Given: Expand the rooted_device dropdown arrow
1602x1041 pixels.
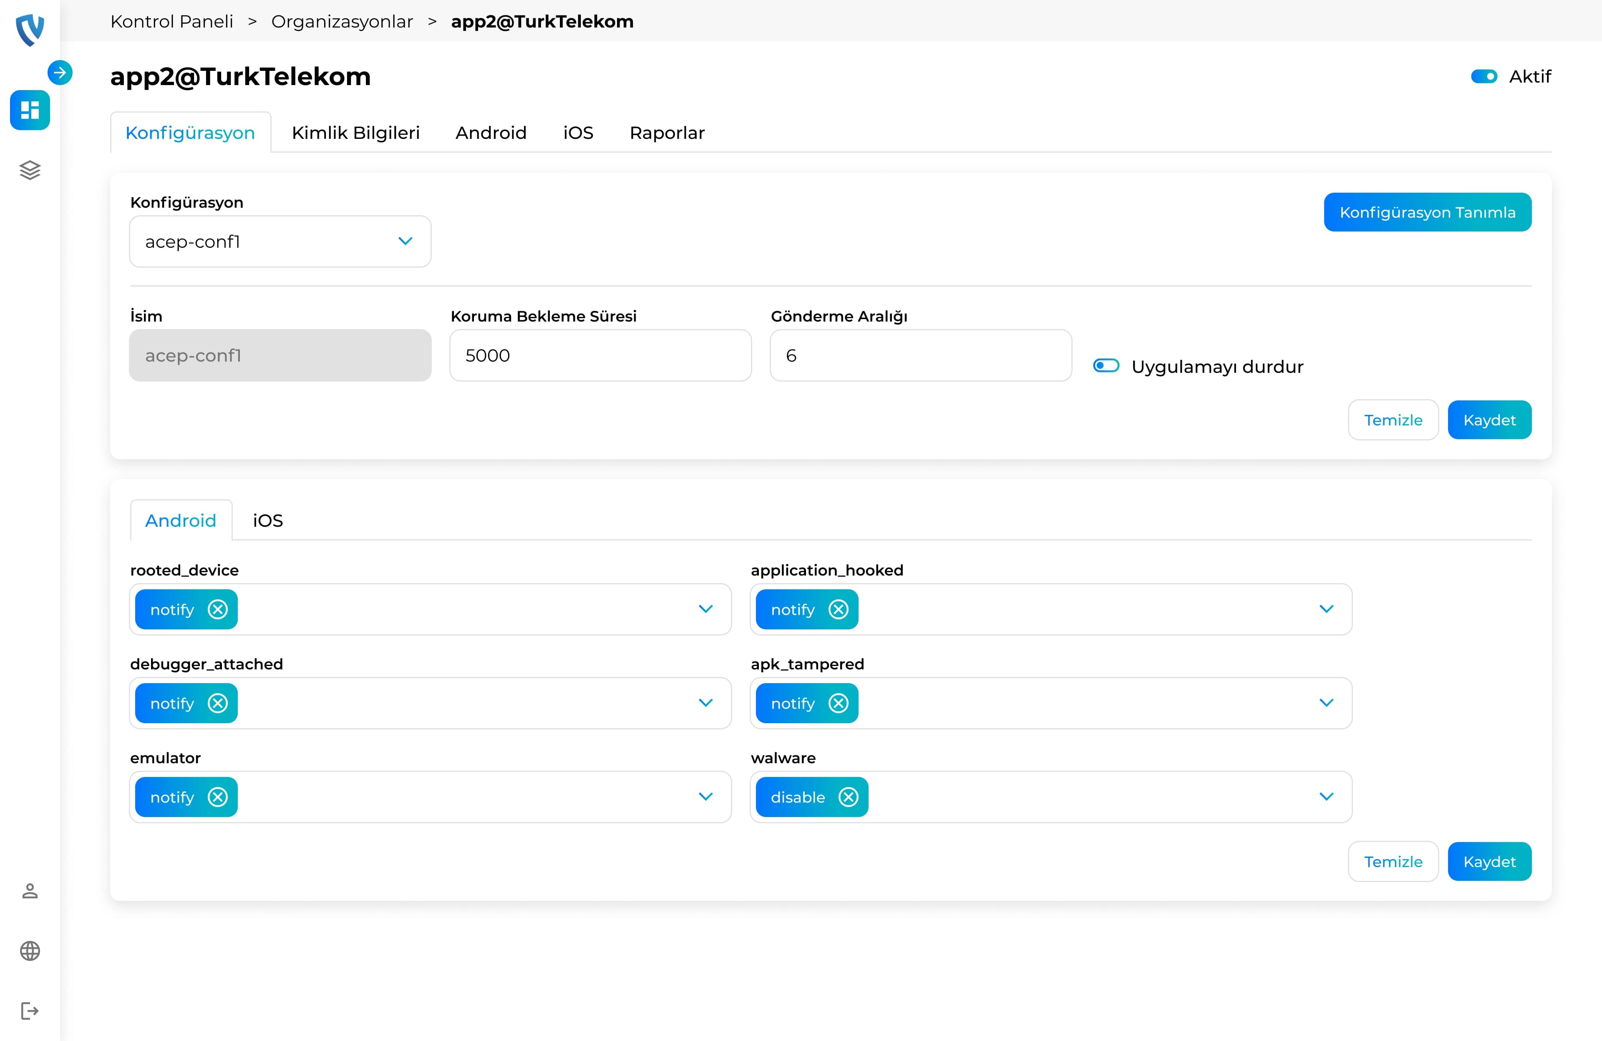Looking at the screenshot, I should click(705, 609).
